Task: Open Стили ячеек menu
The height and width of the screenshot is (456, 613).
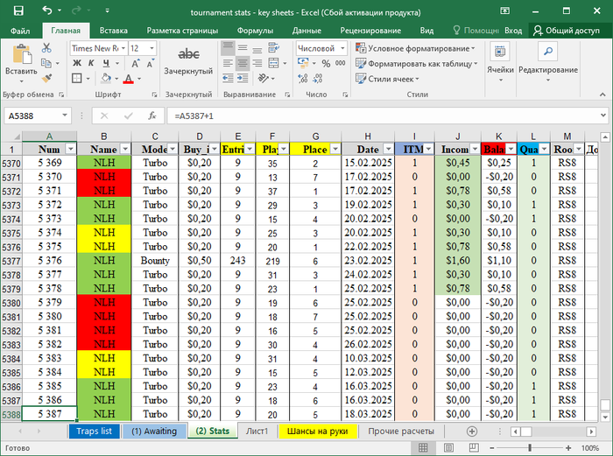Action: tap(387, 79)
